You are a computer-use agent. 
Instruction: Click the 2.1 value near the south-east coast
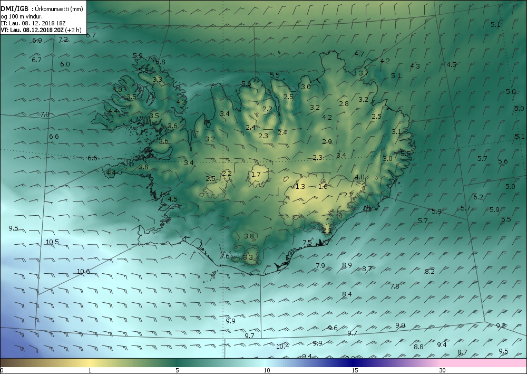coord(327,231)
